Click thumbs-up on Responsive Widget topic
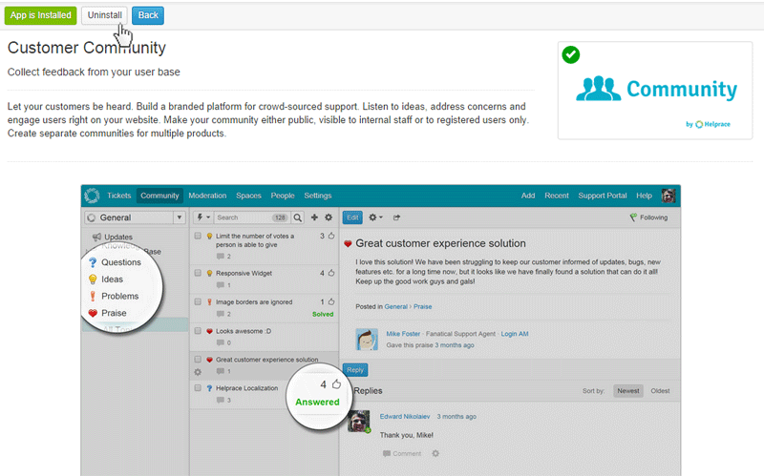764x476 pixels. 331,273
